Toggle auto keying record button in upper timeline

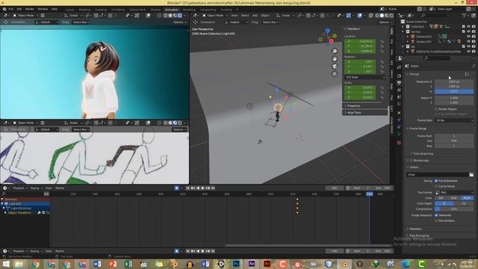pyautogui.click(x=176, y=188)
